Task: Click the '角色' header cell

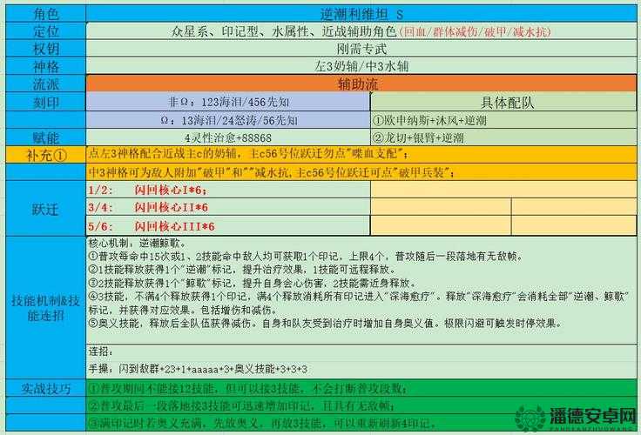Action: [46, 14]
